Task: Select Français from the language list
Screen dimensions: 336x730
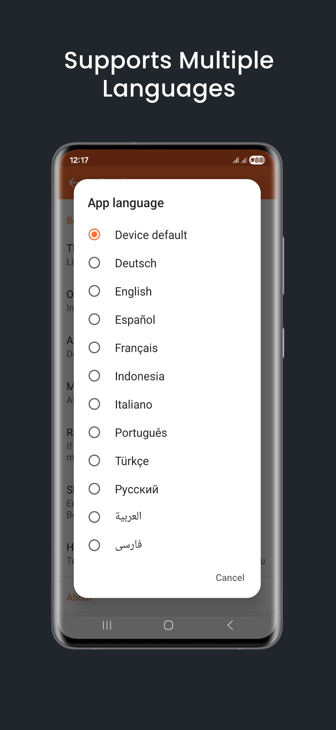Action: click(94, 348)
